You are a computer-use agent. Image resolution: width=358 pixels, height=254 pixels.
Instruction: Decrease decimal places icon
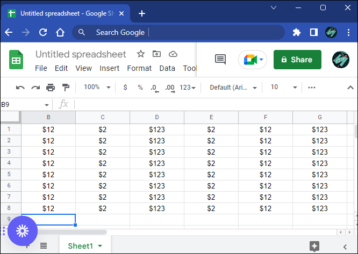pyautogui.click(x=155, y=88)
